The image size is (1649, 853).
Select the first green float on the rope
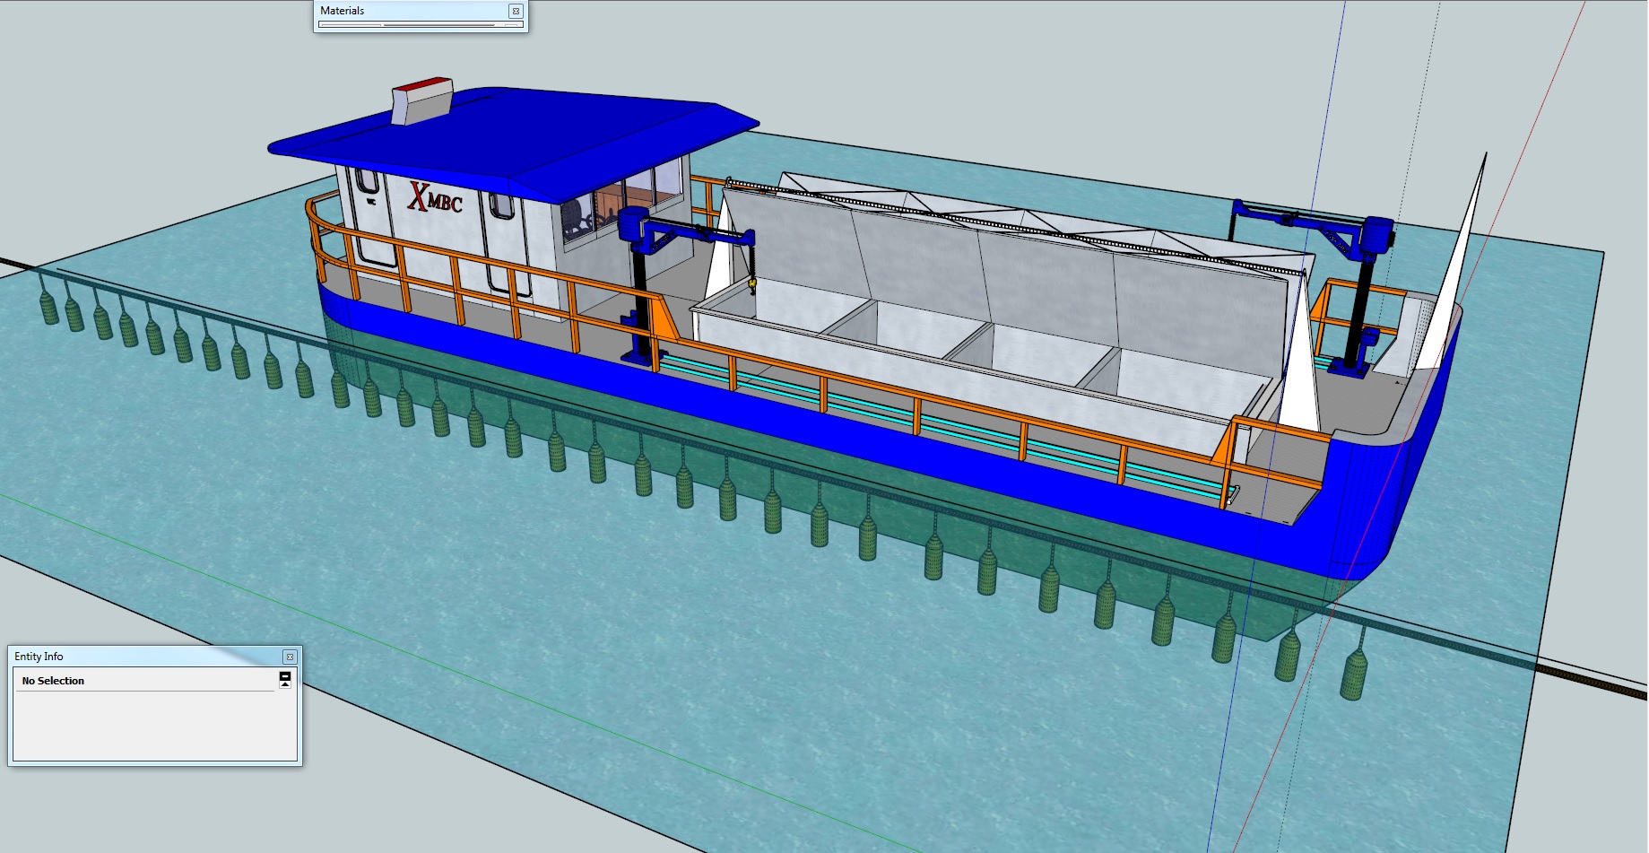click(48, 306)
